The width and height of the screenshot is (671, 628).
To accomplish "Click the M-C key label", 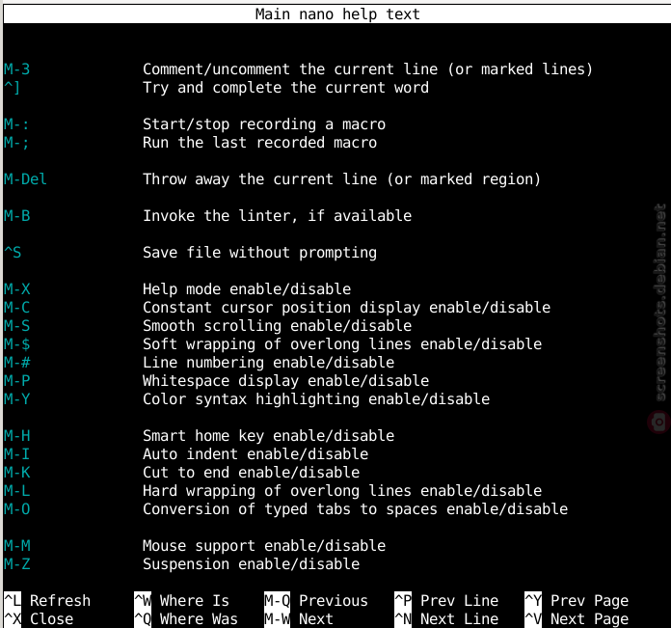I will pyautogui.click(x=16, y=308).
